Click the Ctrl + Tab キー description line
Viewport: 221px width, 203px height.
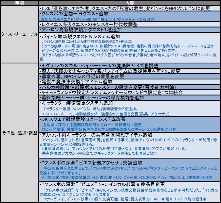(106, 114)
